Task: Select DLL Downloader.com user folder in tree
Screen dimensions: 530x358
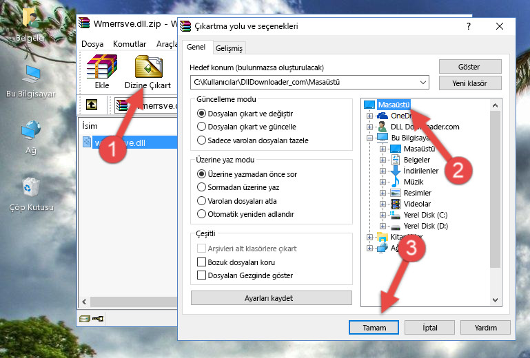Action: pyautogui.click(x=425, y=127)
